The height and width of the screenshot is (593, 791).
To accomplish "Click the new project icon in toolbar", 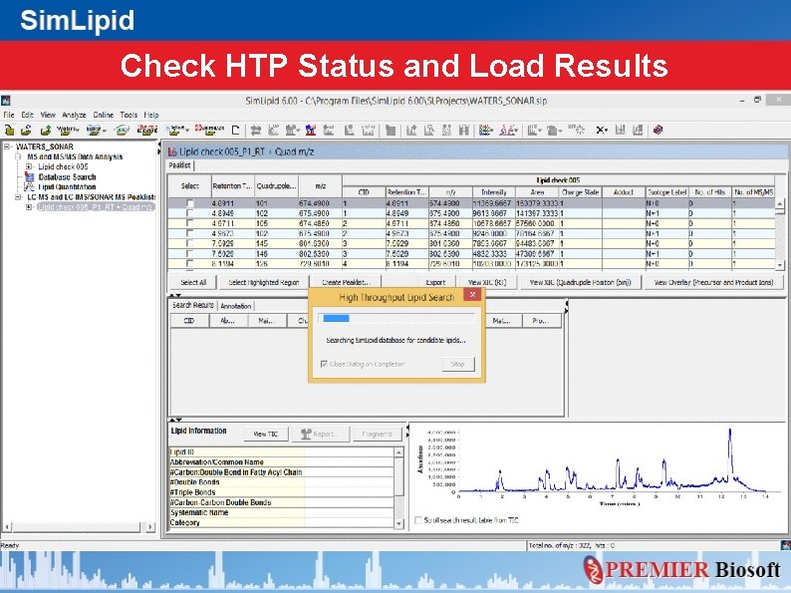I will [x=9, y=131].
